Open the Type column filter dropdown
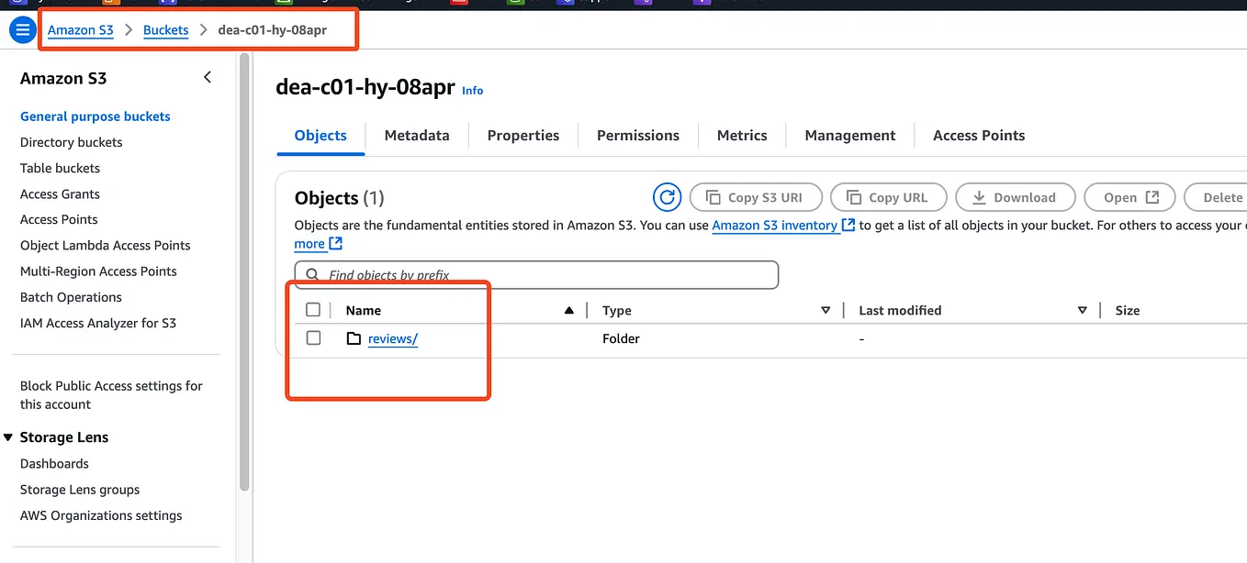 [x=826, y=310]
